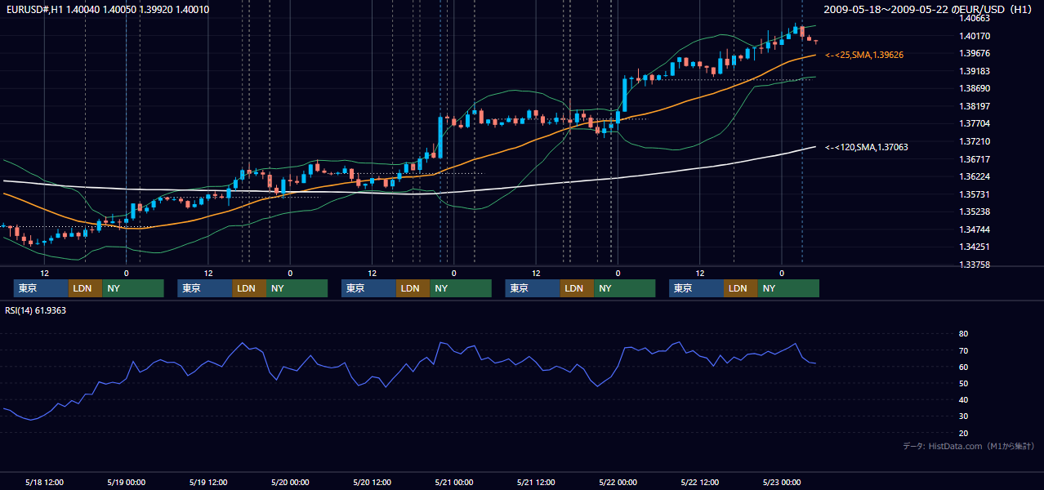
Task: Click the 1.35731 price axis label
Action: coord(974,194)
